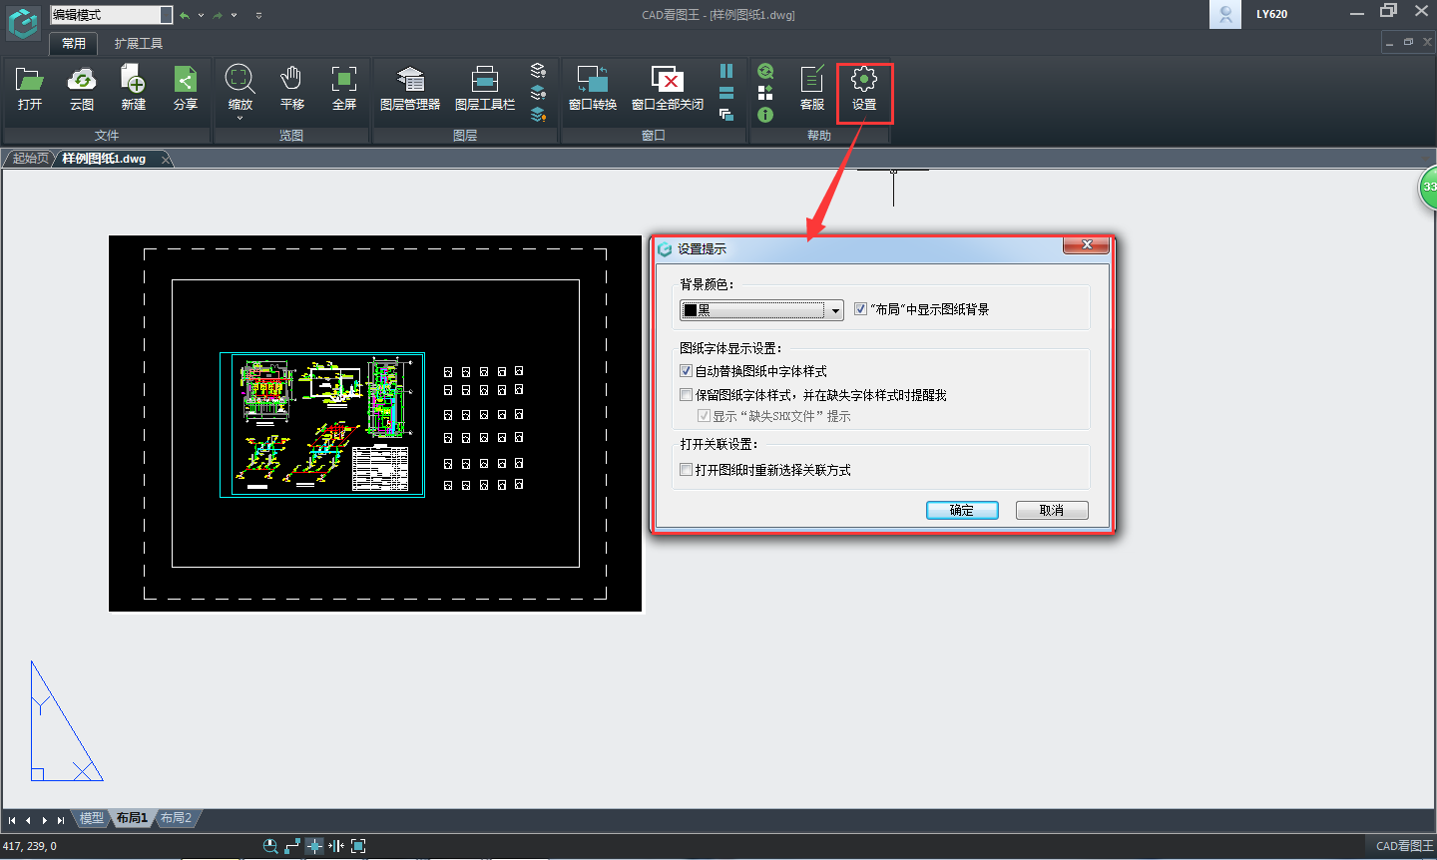
Task: Select the 平移 (Pan) hand tool
Action: tap(291, 88)
